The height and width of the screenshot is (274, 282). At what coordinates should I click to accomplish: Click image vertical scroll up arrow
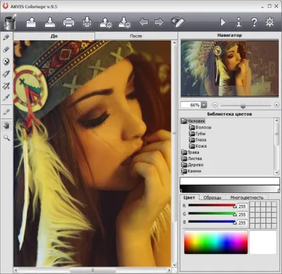(174, 43)
